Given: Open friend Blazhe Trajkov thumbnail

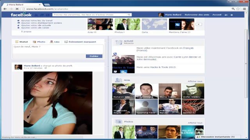Looking at the screenshot, I should [x=170, y=91].
